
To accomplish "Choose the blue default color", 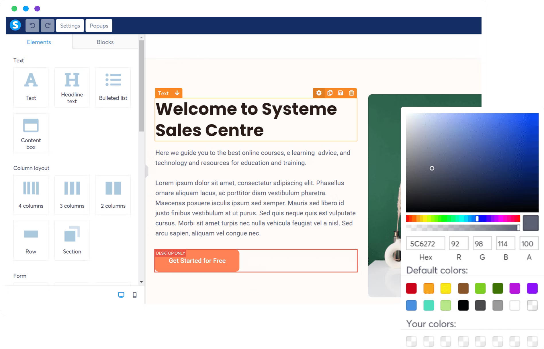I will (x=411, y=305).
